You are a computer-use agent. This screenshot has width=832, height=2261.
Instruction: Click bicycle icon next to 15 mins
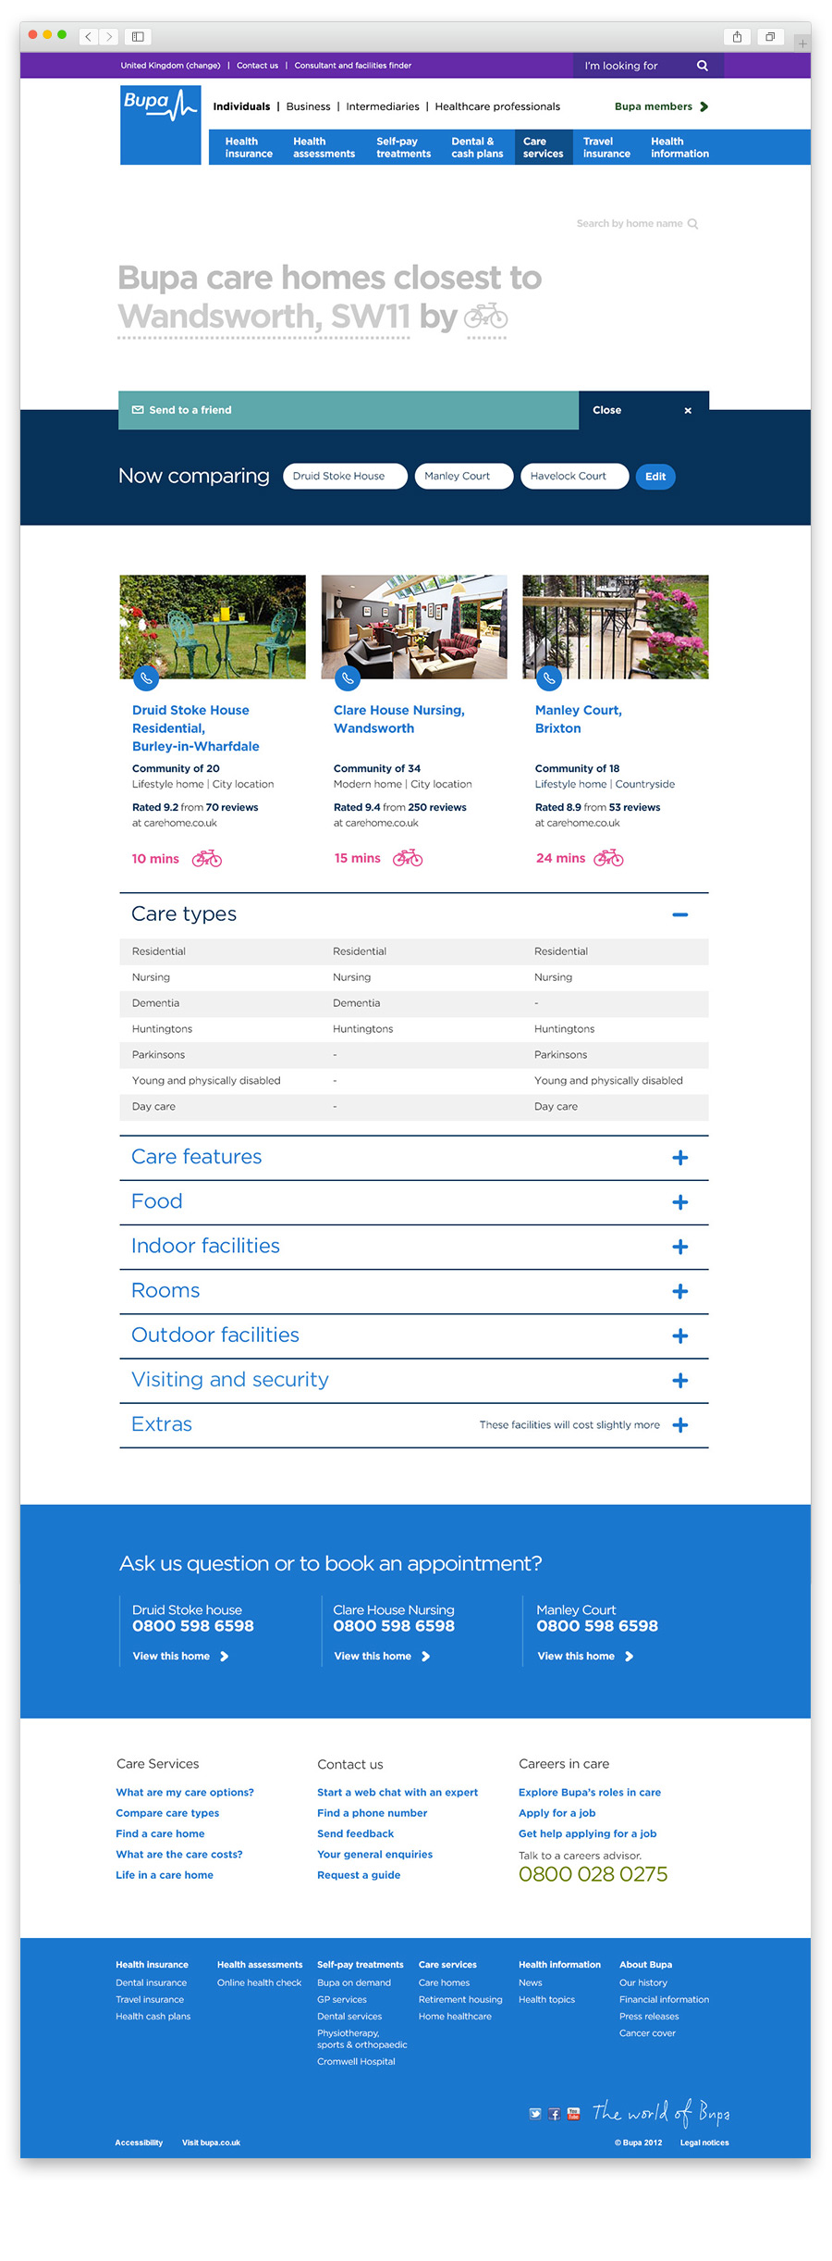(x=408, y=858)
